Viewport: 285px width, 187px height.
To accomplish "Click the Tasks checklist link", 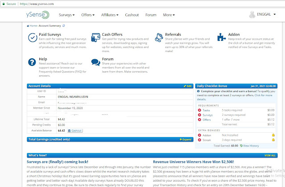I will (x=206, y=110).
